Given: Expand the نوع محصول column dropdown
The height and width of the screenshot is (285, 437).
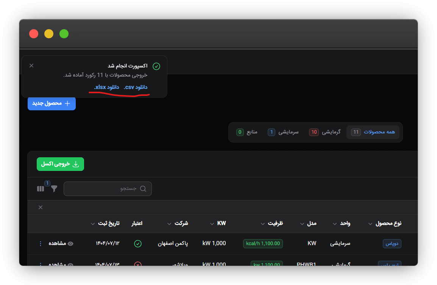Looking at the screenshot, I should click(x=370, y=224).
